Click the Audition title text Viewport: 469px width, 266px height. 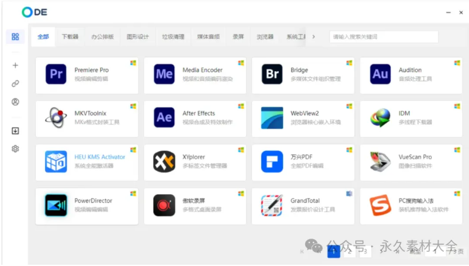tap(410, 70)
